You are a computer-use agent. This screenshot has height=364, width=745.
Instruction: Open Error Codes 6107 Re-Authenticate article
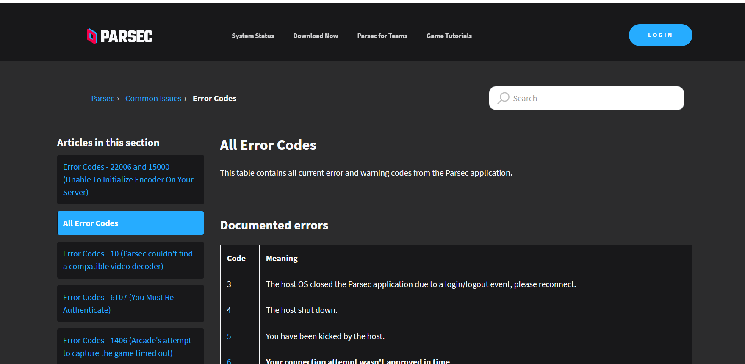click(x=130, y=303)
